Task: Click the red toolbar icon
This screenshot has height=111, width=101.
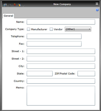Action: click(x=15, y=4)
